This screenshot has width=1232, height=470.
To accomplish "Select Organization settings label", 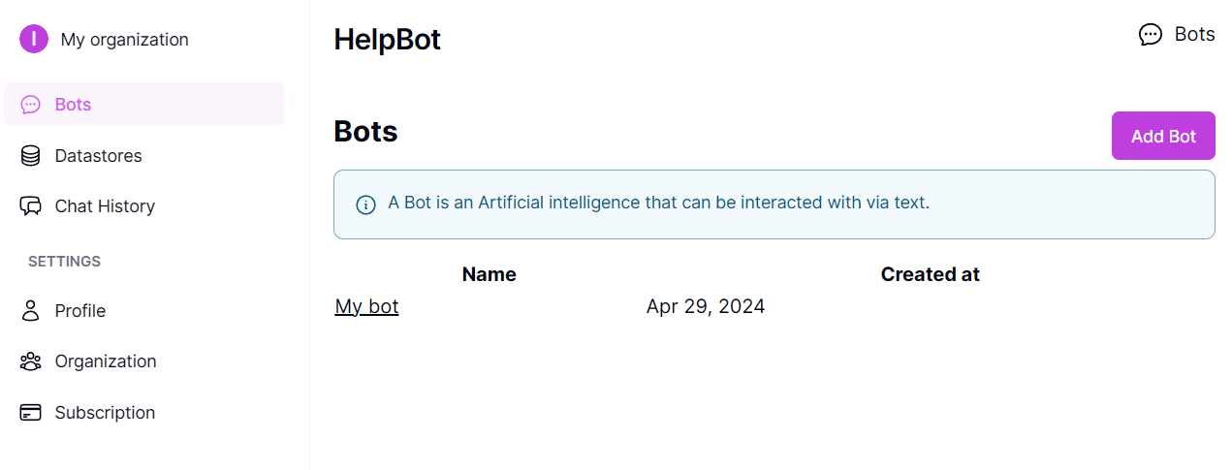I will tap(106, 361).
